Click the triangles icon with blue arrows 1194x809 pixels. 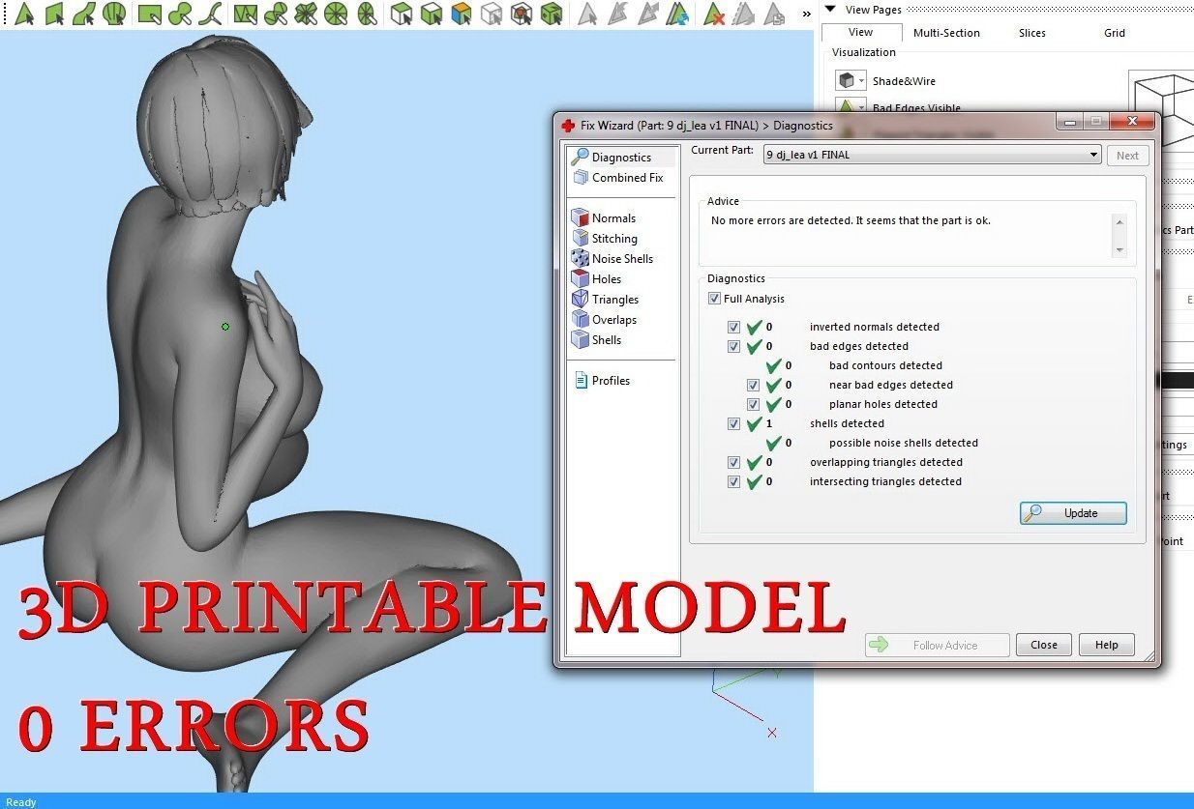point(678,14)
